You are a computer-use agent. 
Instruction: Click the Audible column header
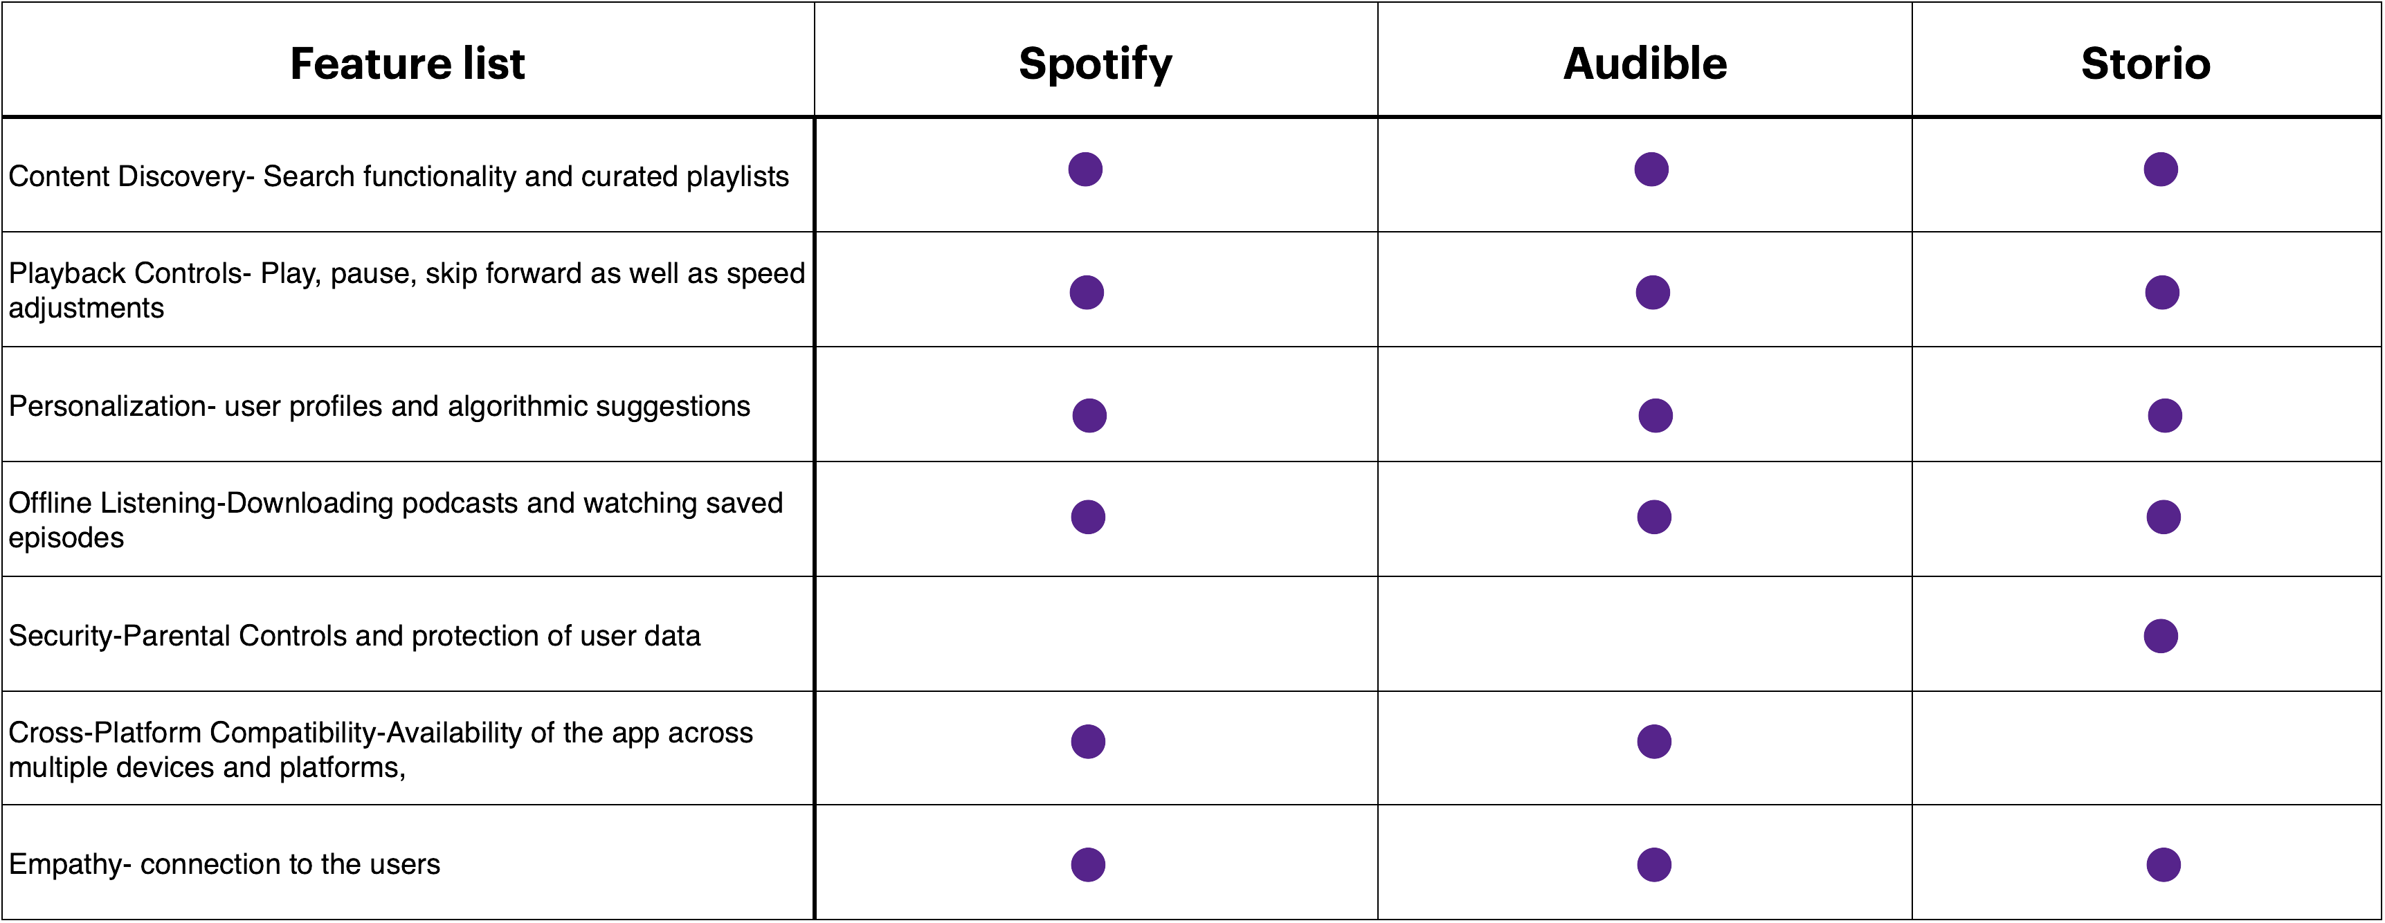coord(1645,63)
